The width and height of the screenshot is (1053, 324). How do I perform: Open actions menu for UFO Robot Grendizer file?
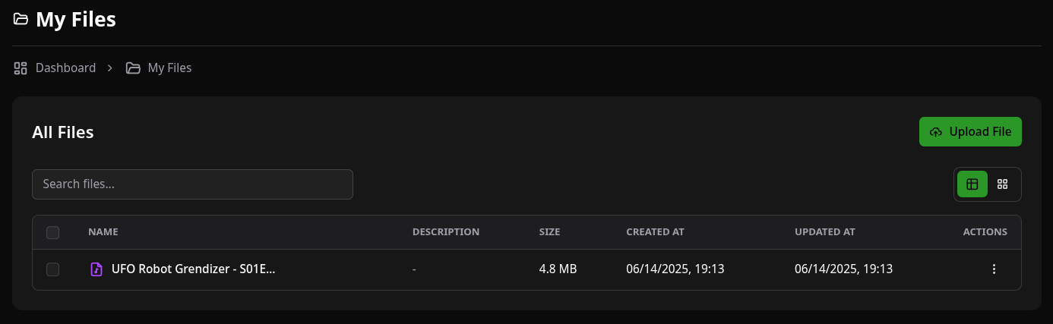(x=994, y=269)
